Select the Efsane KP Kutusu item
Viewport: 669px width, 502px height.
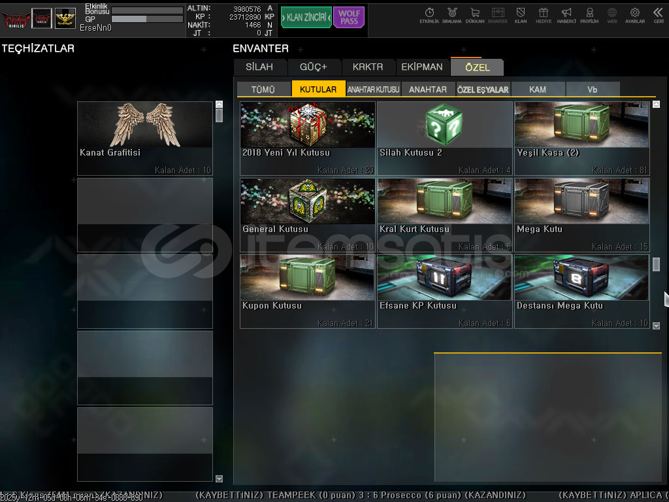[x=444, y=291]
